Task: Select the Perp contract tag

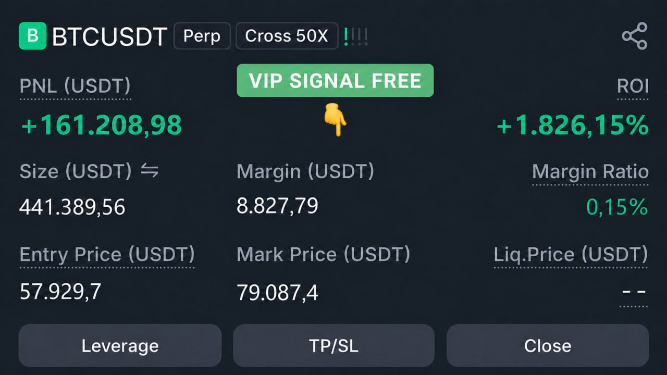Action: click(202, 36)
